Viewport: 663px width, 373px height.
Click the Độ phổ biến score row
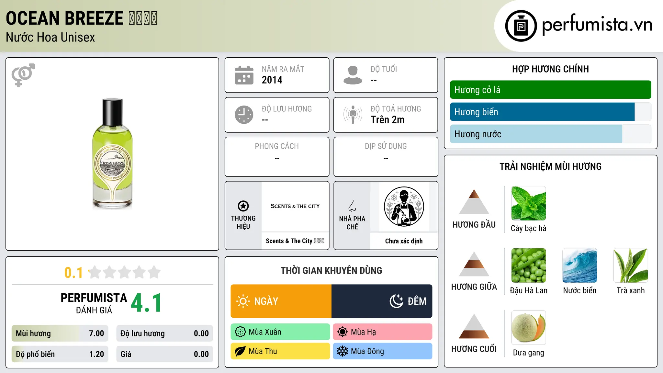click(x=60, y=354)
